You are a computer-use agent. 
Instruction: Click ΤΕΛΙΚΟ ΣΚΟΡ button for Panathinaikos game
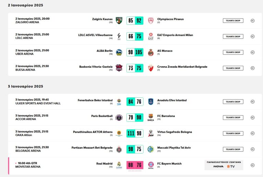point(233,133)
